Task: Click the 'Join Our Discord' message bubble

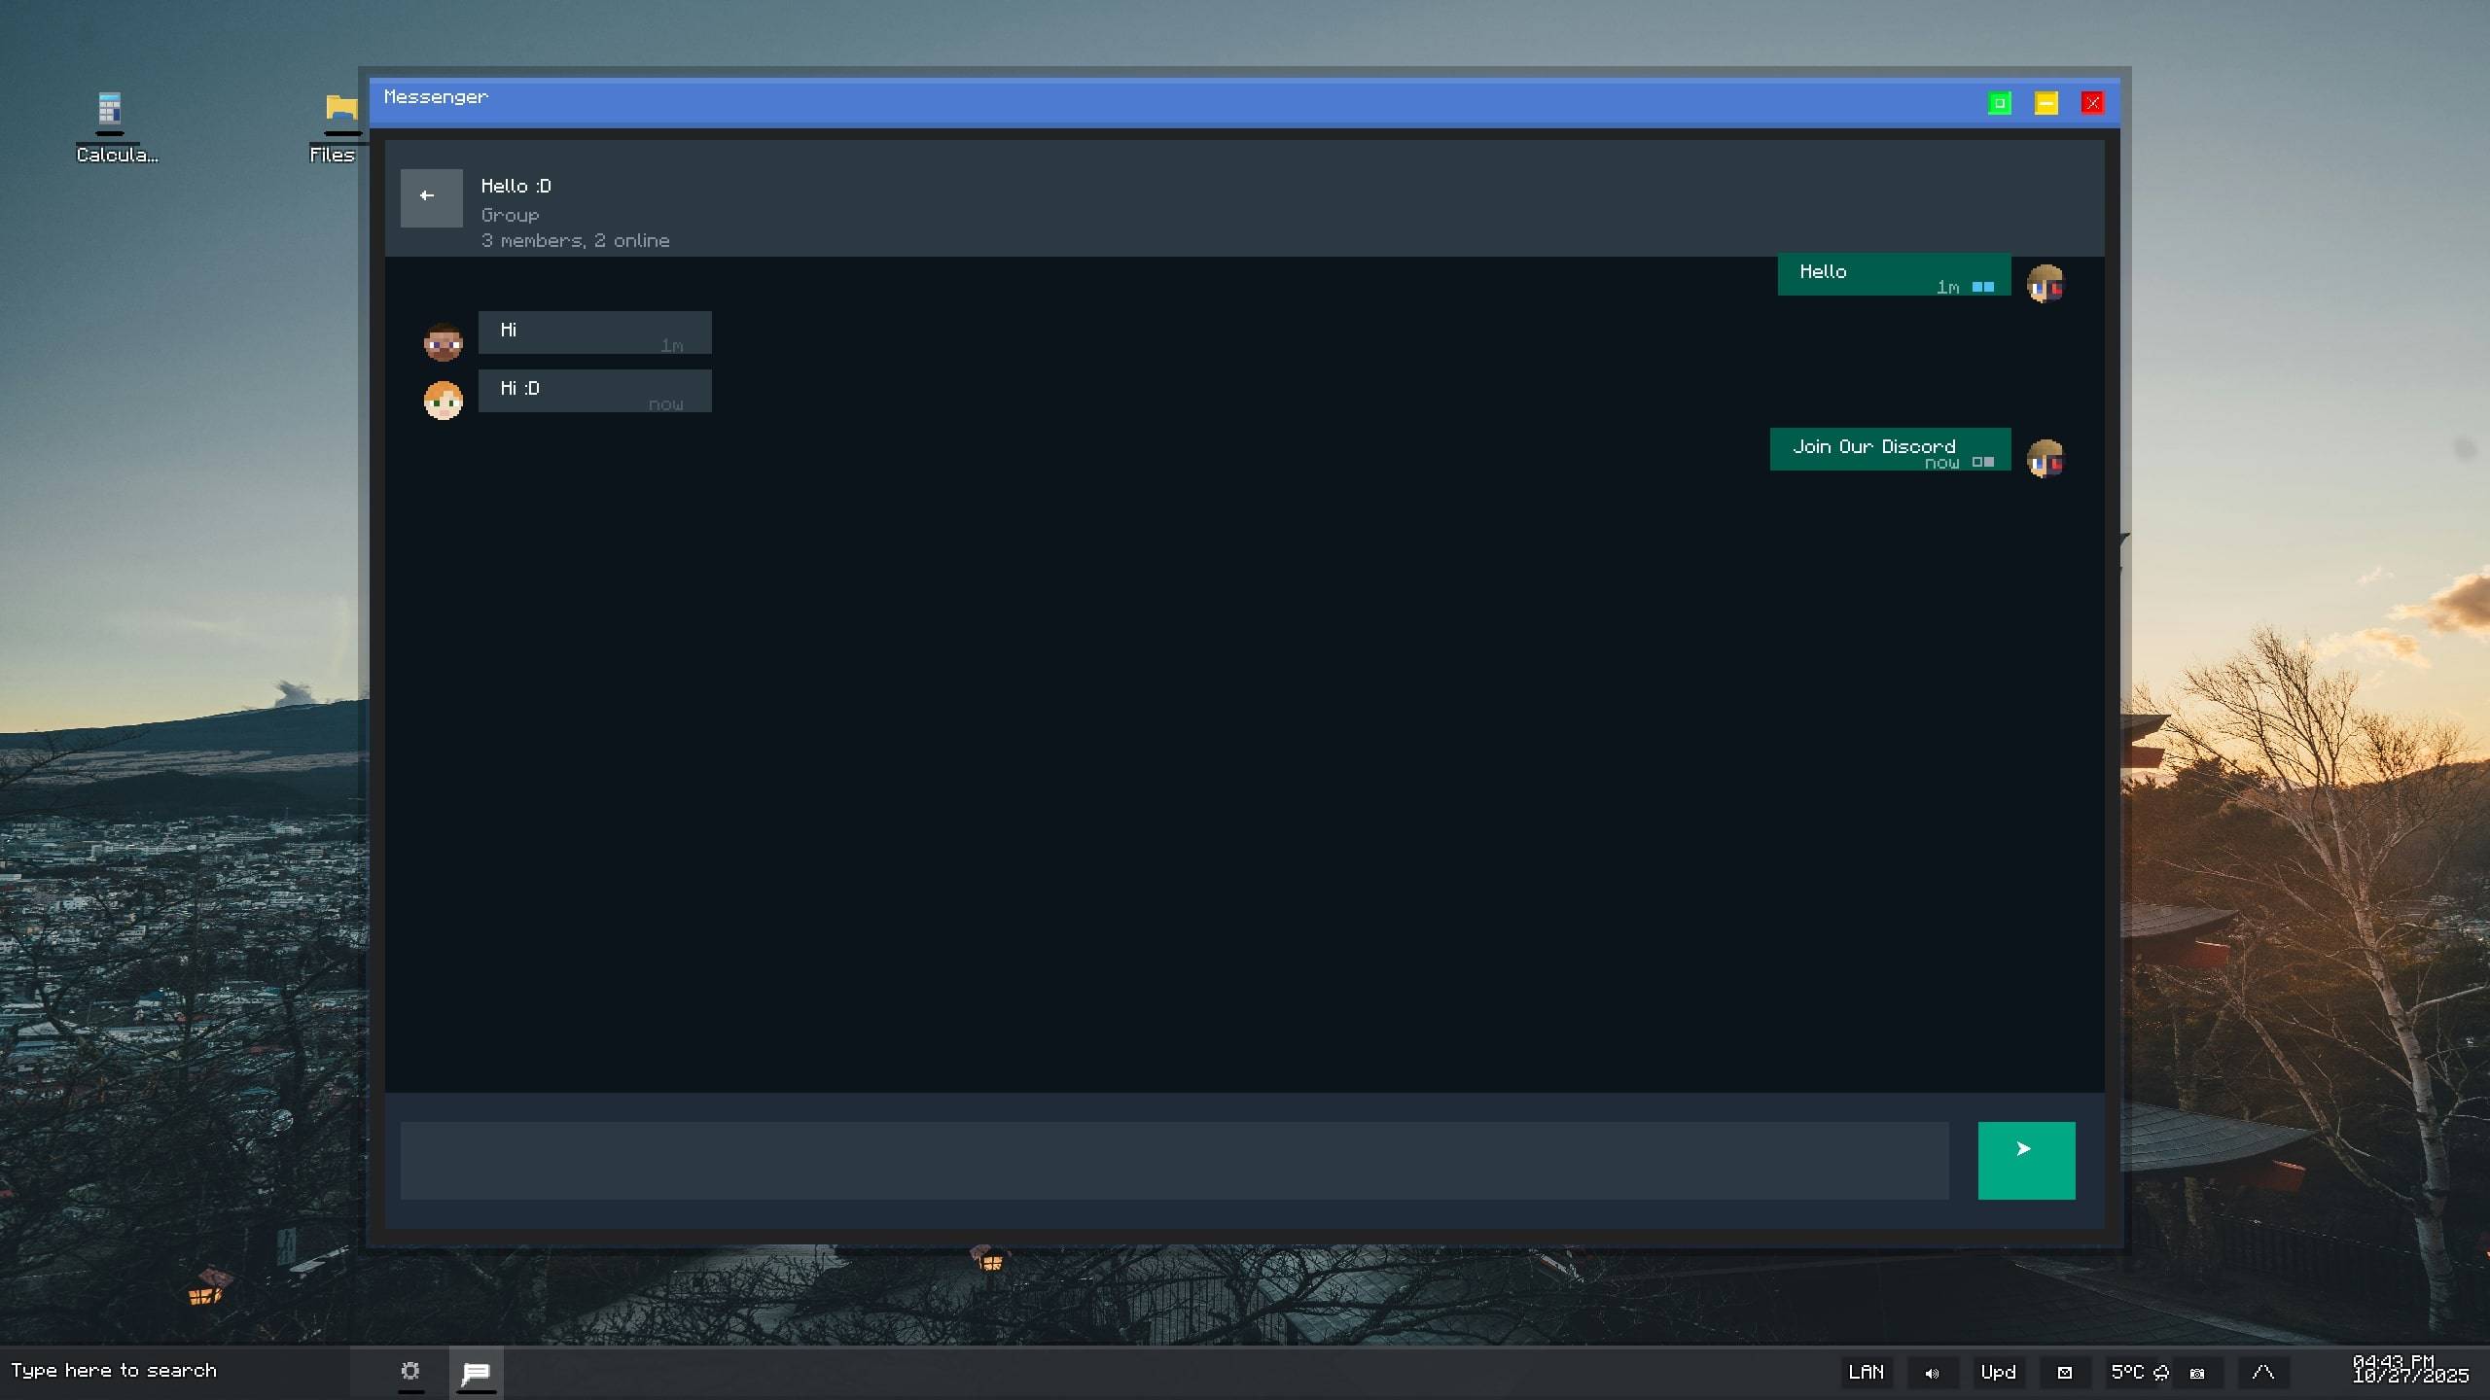Action: click(1889, 449)
